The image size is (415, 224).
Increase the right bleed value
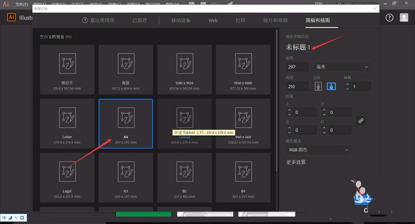coord(324,128)
